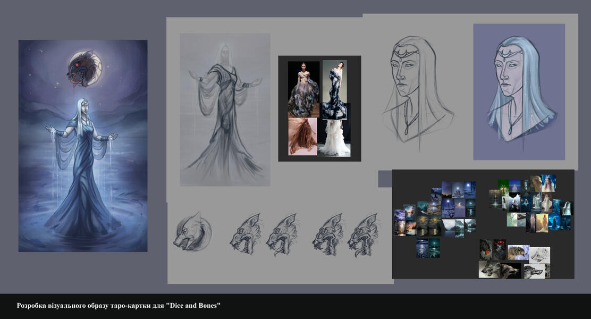Click the top-left fashion gown reference photo
The width and height of the screenshot is (591, 319).
pos(303,89)
